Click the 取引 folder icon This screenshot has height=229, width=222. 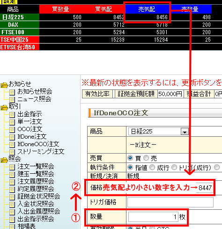tap(4, 108)
